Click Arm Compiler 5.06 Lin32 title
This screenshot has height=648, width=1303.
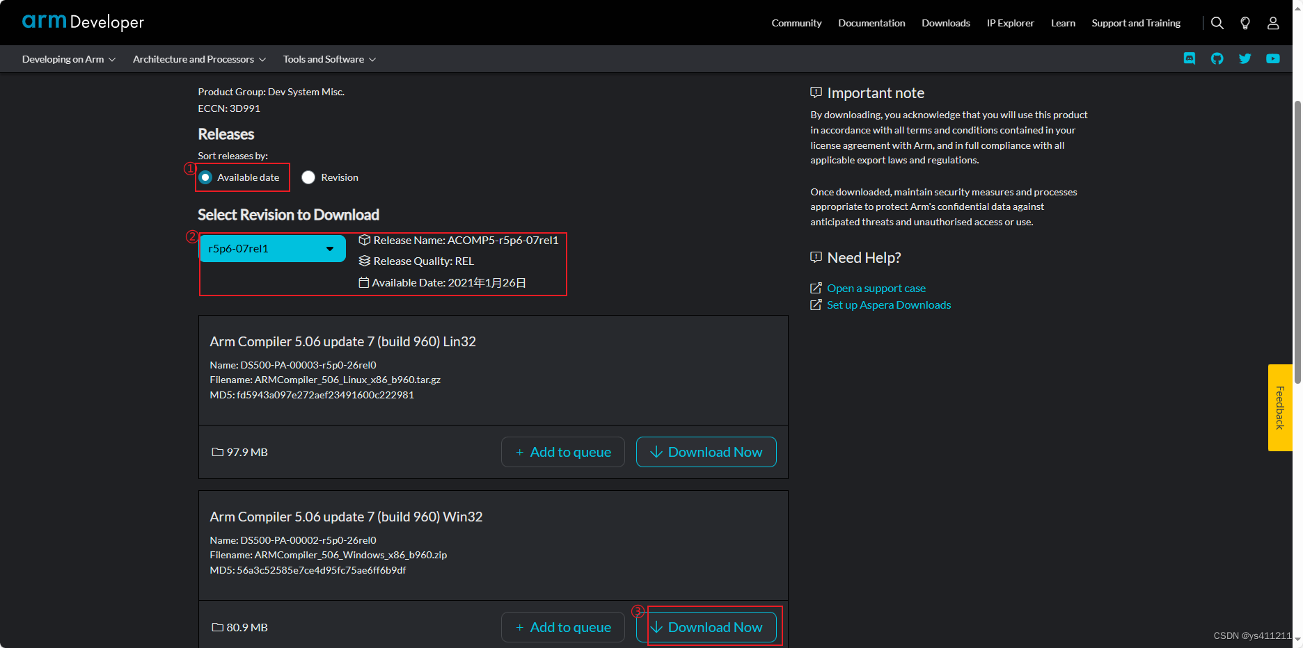[x=343, y=341]
